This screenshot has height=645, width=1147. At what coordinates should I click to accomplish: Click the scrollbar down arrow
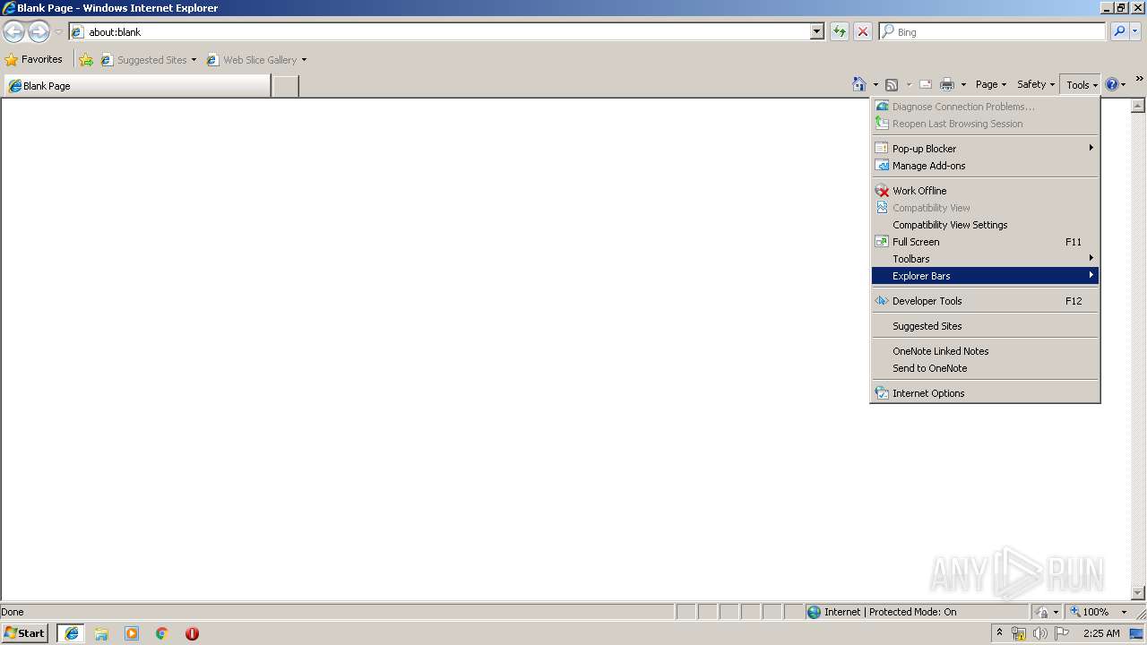[x=1138, y=593]
